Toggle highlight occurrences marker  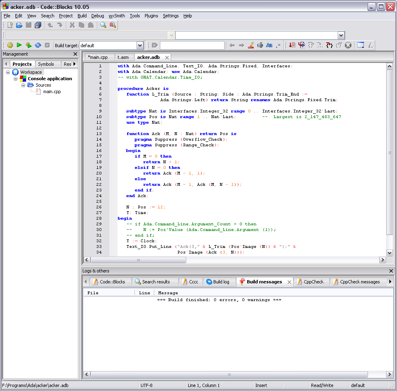click(x=250, y=46)
